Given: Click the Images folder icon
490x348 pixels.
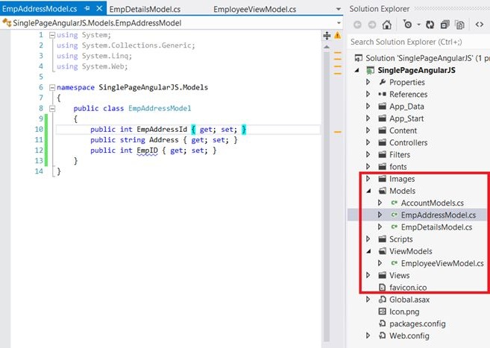Looking at the screenshot, I should coord(382,179).
